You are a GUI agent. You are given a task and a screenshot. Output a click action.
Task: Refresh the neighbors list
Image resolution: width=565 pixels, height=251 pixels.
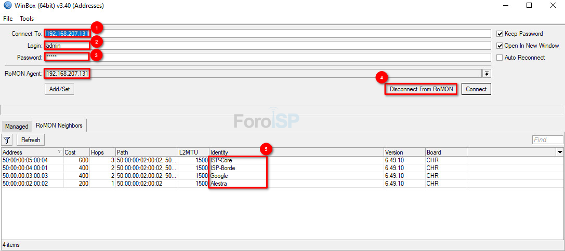(x=31, y=140)
